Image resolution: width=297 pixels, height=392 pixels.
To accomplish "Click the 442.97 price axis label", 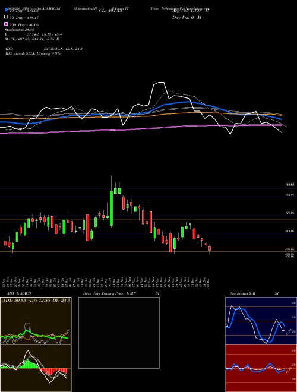I will [x=289, y=195].
